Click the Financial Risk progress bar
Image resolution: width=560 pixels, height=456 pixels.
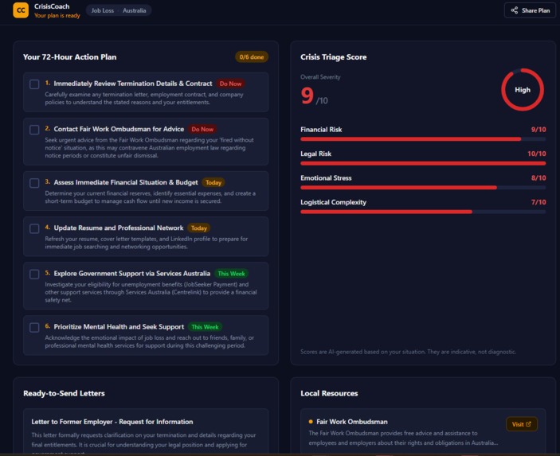pos(423,139)
